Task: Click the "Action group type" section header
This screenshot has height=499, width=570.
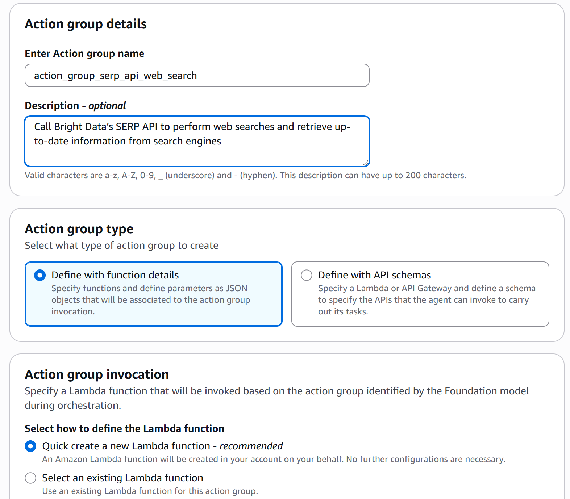Action: [79, 229]
